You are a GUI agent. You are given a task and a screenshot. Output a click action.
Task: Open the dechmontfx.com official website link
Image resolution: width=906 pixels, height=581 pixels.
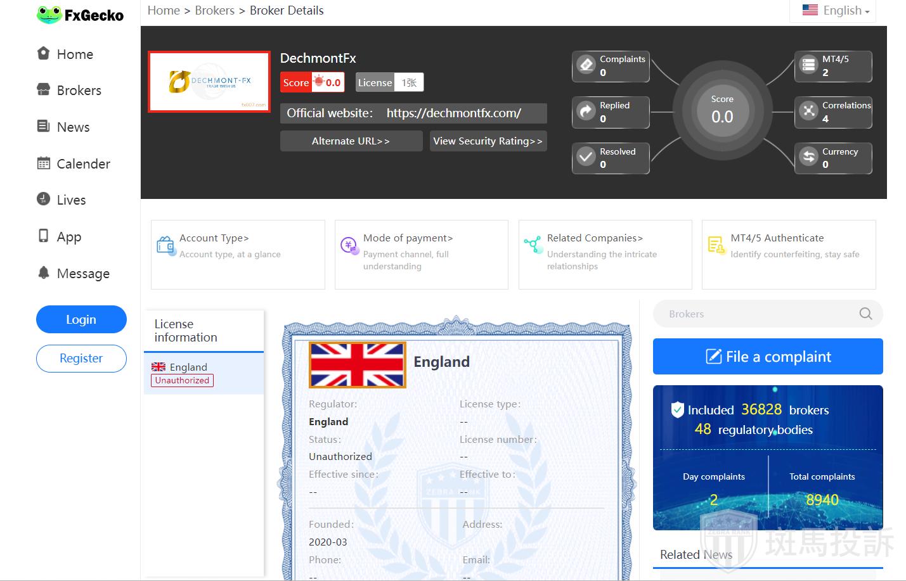point(453,113)
